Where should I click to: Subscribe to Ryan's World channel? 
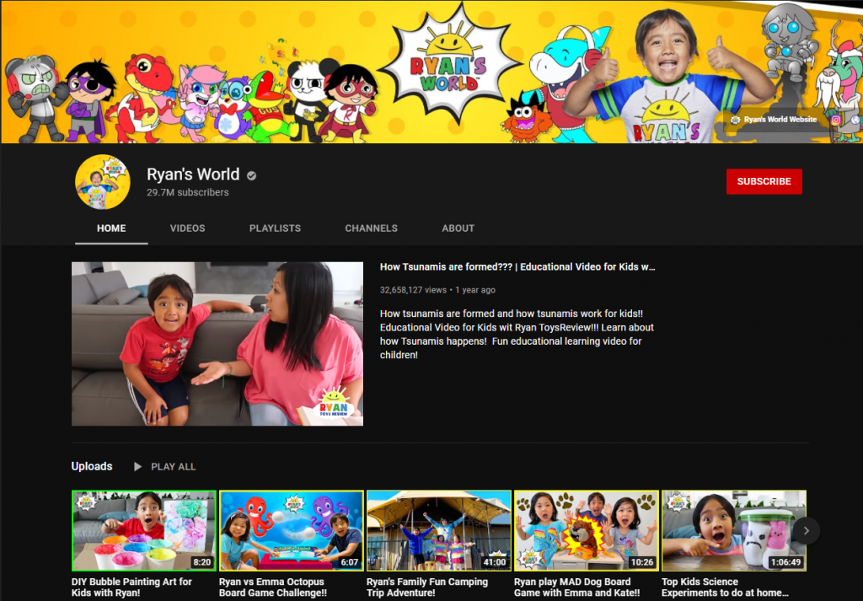(x=764, y=181)
